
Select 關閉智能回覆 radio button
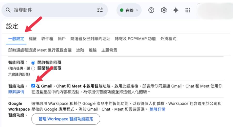pos(33,69)
